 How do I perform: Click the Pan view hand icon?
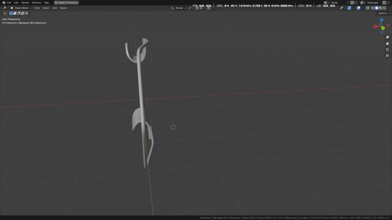coord(387,43)
